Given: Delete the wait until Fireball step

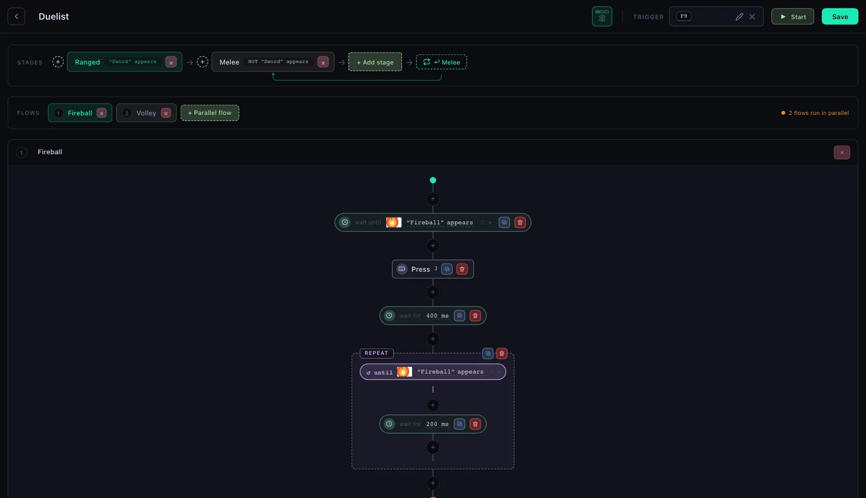Looking at the screenshot, I should [520, 222].
